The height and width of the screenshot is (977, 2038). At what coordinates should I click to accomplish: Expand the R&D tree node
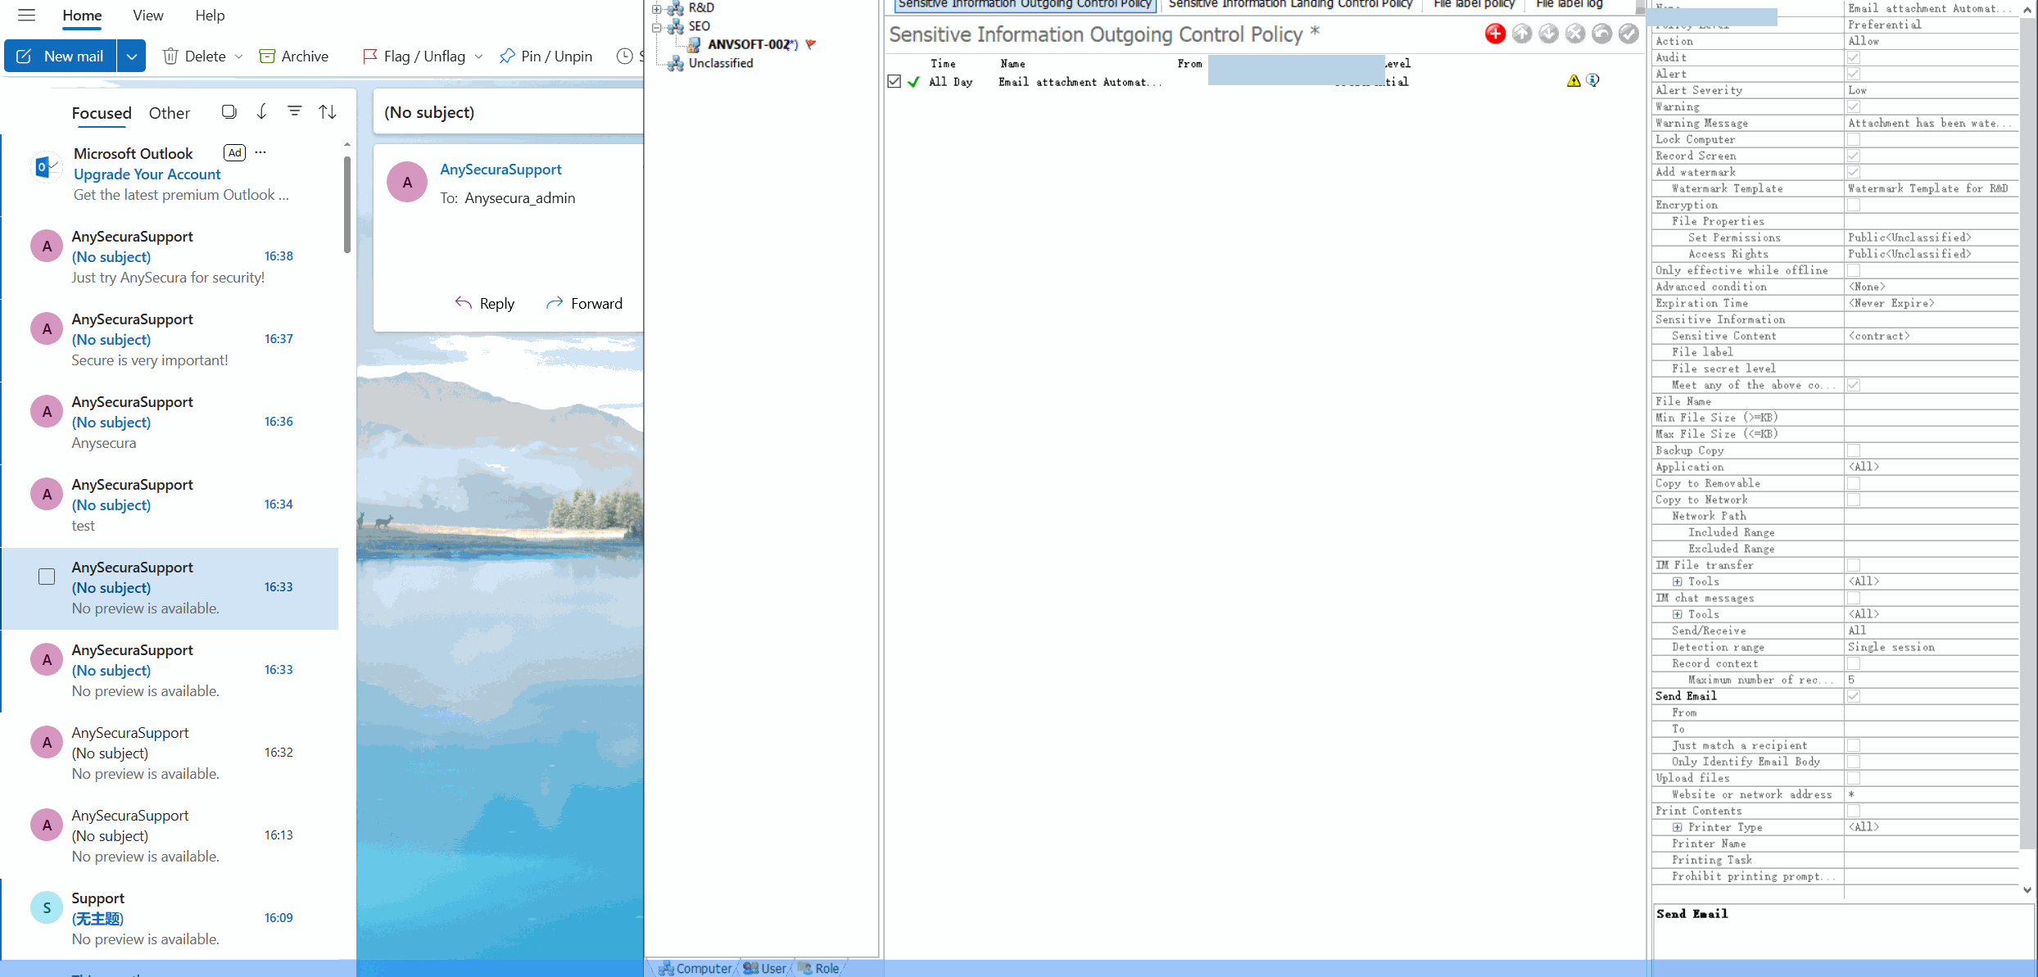pos(655,8)
